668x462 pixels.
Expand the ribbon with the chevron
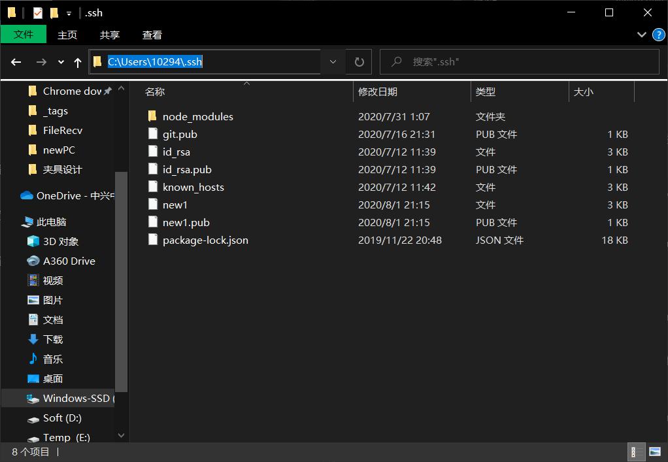(x=642, y=35)
